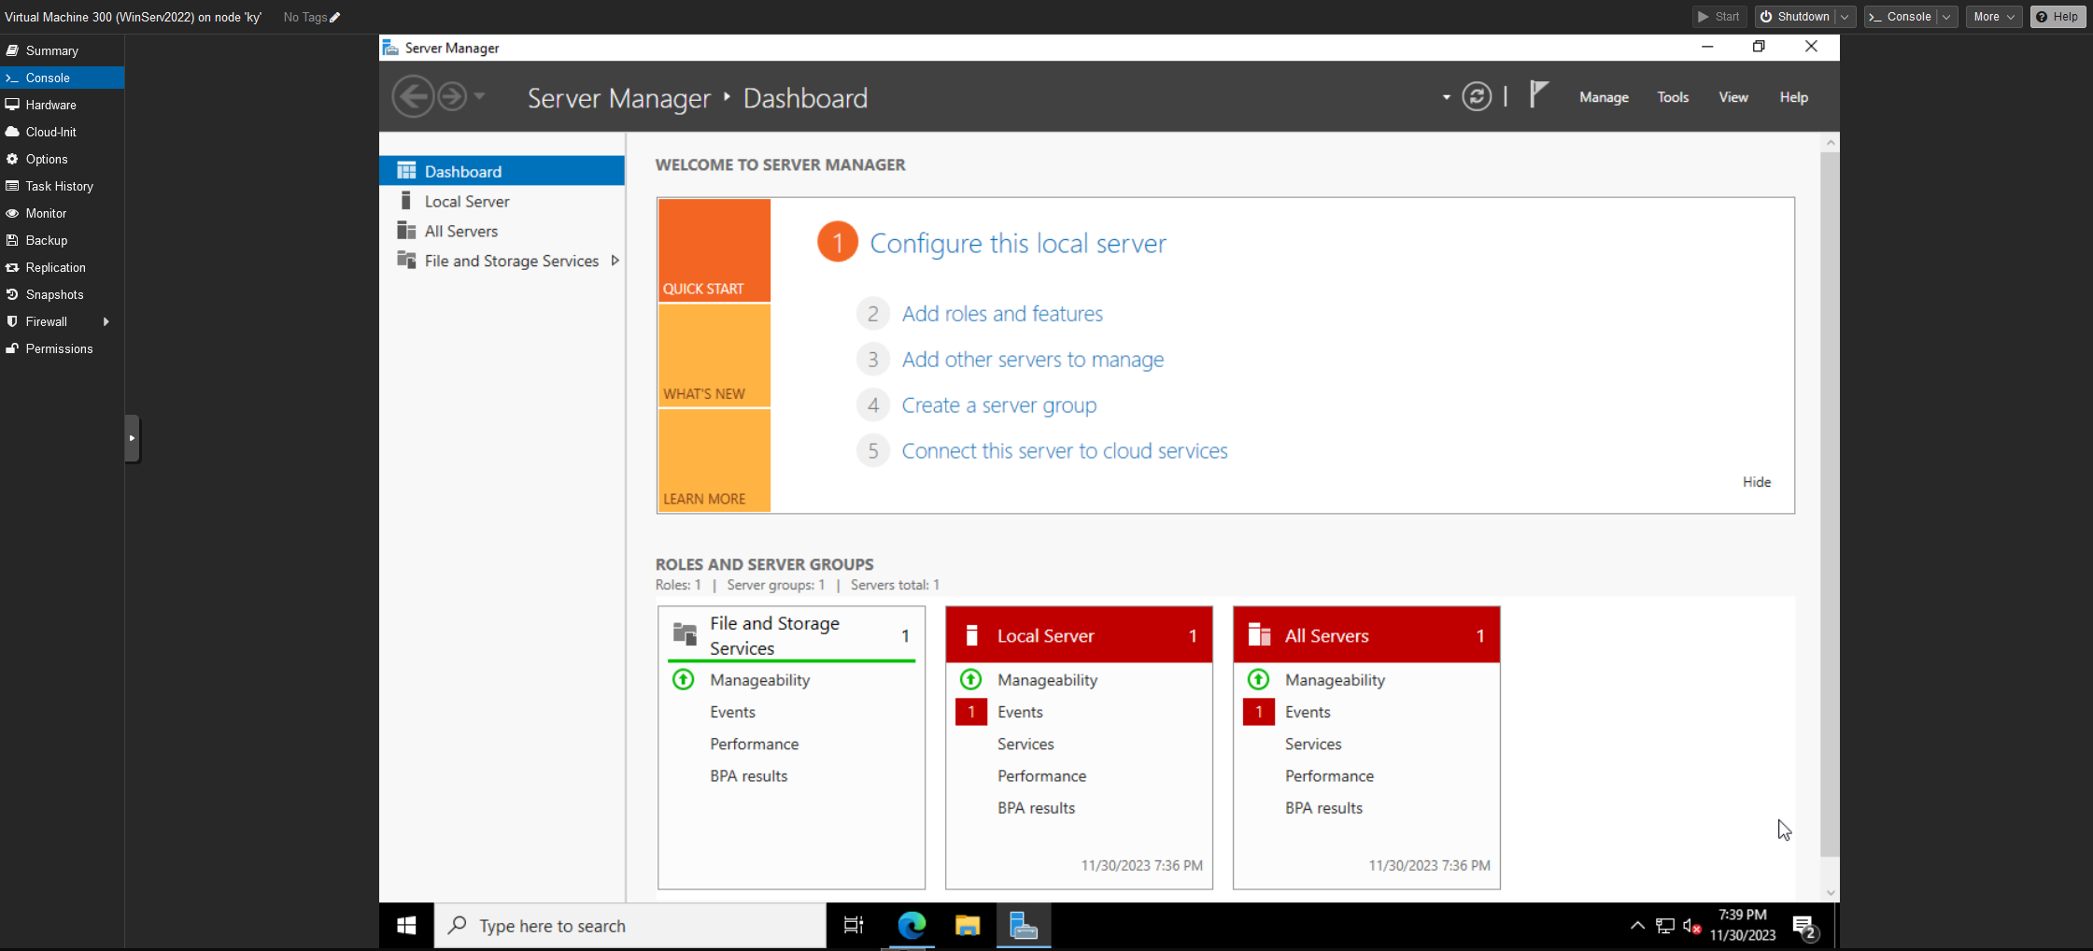
Task: Click the green Manageability icon under Local Server tile
Action: point(971,680)
